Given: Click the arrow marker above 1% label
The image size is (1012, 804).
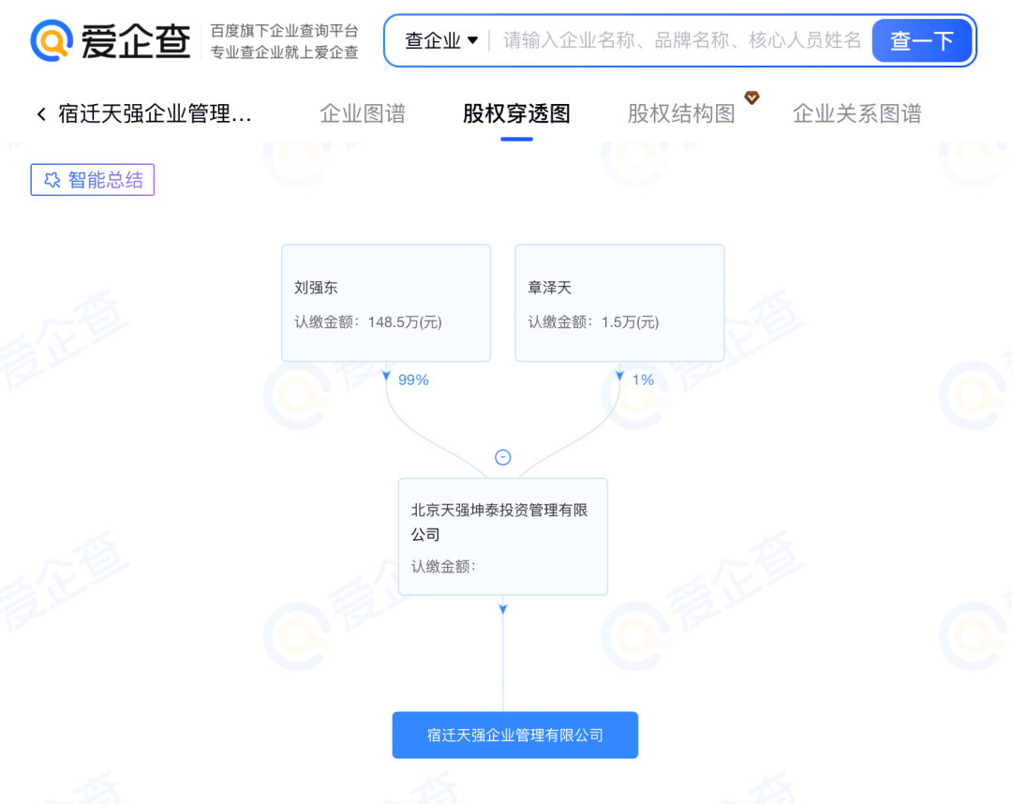Looking at the screenshot, I should pyautogui.click(x=619, y=376).
